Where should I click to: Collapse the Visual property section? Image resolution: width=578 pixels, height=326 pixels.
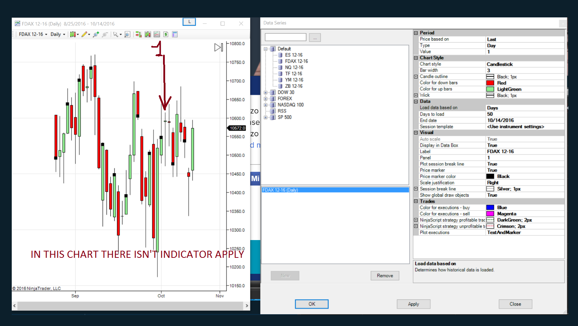pyautogui.click(x=416, y=132)
